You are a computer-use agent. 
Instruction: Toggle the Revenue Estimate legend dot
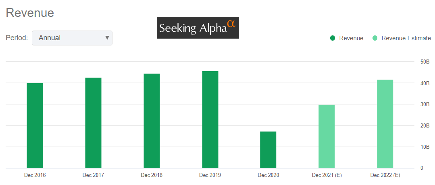tap(375, 38)
